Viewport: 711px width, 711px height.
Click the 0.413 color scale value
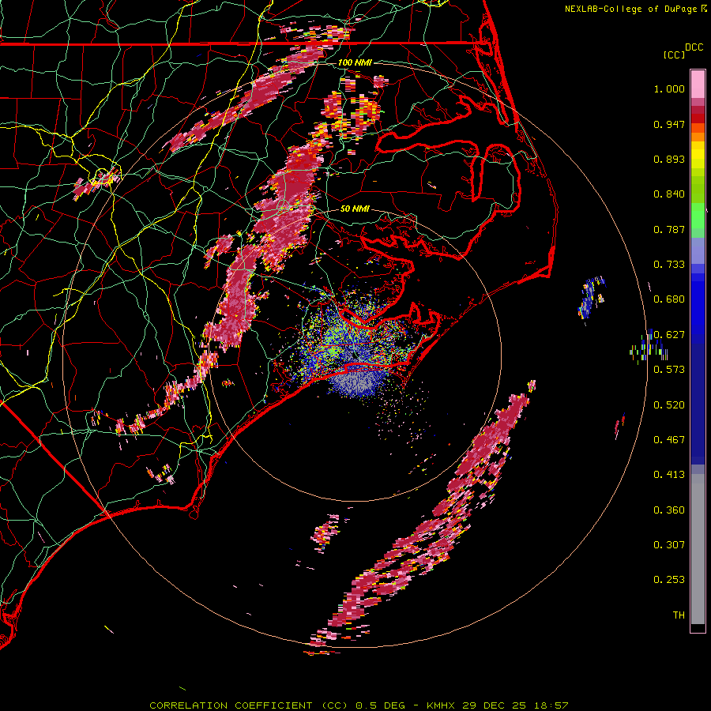[x=669, y=475]
